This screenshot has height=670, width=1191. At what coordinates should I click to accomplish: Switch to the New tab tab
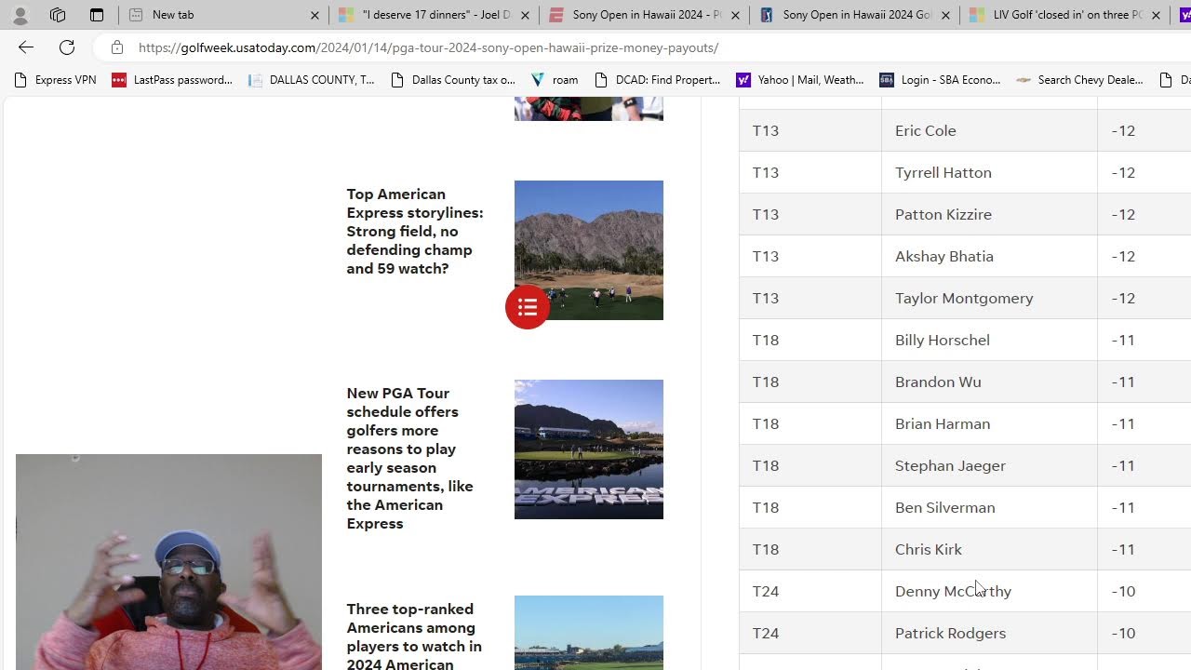tap(223, 15)
